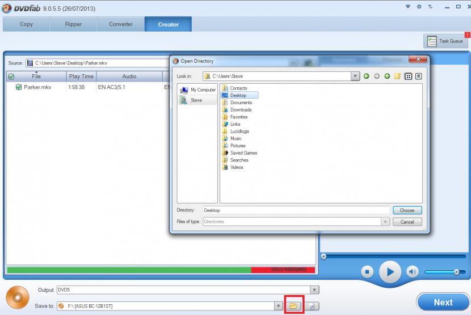Screen dimensions: 471x315
Task: Click the File column header
Action: pos(36,76)
